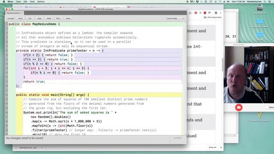The image size is (274, 154).
Task: Open the Other Bookmarks folder in browser
Action: pos(213,17)
